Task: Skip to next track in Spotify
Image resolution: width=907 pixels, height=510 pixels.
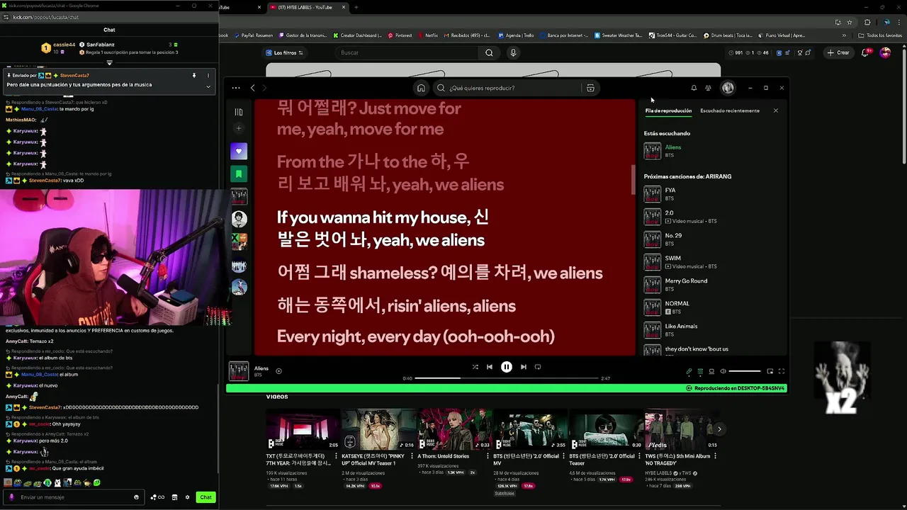Action: (x=523, y=367)
